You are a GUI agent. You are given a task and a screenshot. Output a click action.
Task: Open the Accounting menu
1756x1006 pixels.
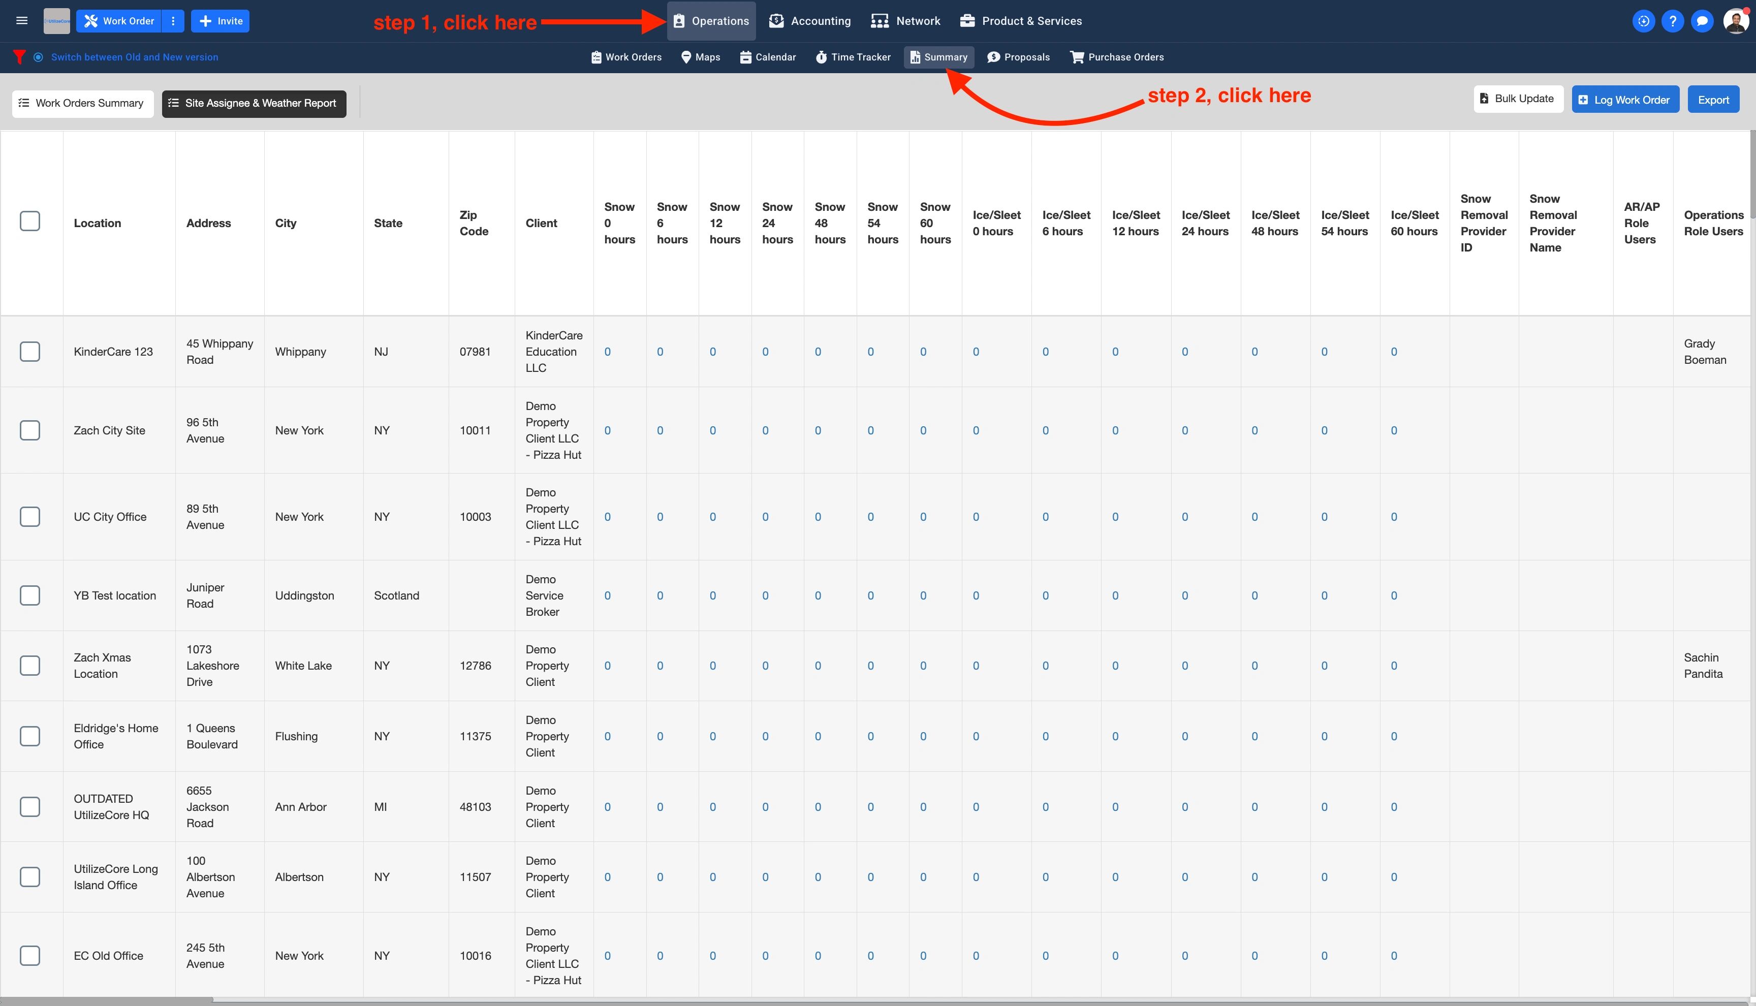coord(809,21)
